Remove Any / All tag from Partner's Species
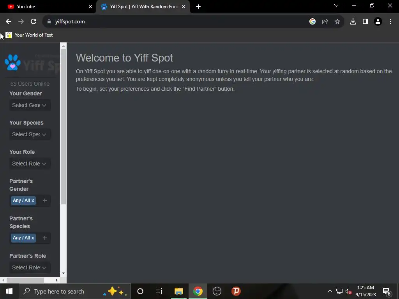 click(x=33, y=238)
